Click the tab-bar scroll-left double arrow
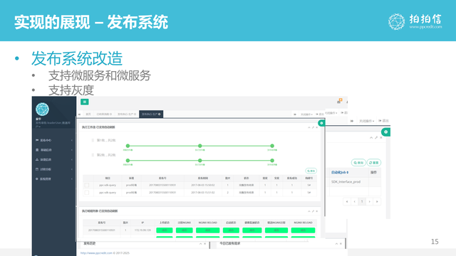Viewport: 456px width, 256px height. click(x=79, y=114)
